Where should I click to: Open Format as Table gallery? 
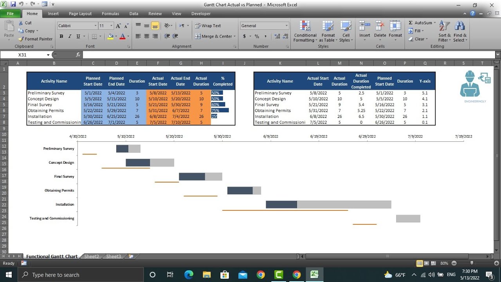click(x=328, y=31)
